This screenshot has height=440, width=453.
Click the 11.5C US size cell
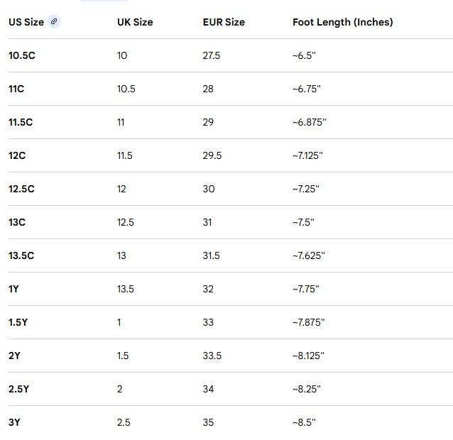tap(21, 122)
